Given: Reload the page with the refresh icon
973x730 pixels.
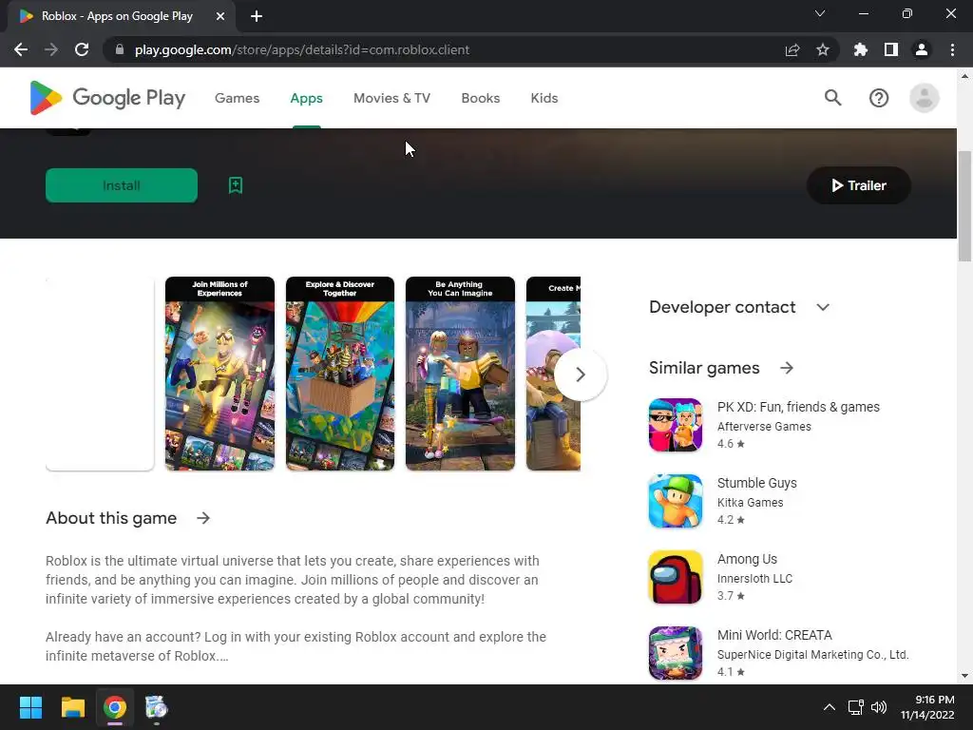Looking at the screenshot, I should click(x=82, y=49).
